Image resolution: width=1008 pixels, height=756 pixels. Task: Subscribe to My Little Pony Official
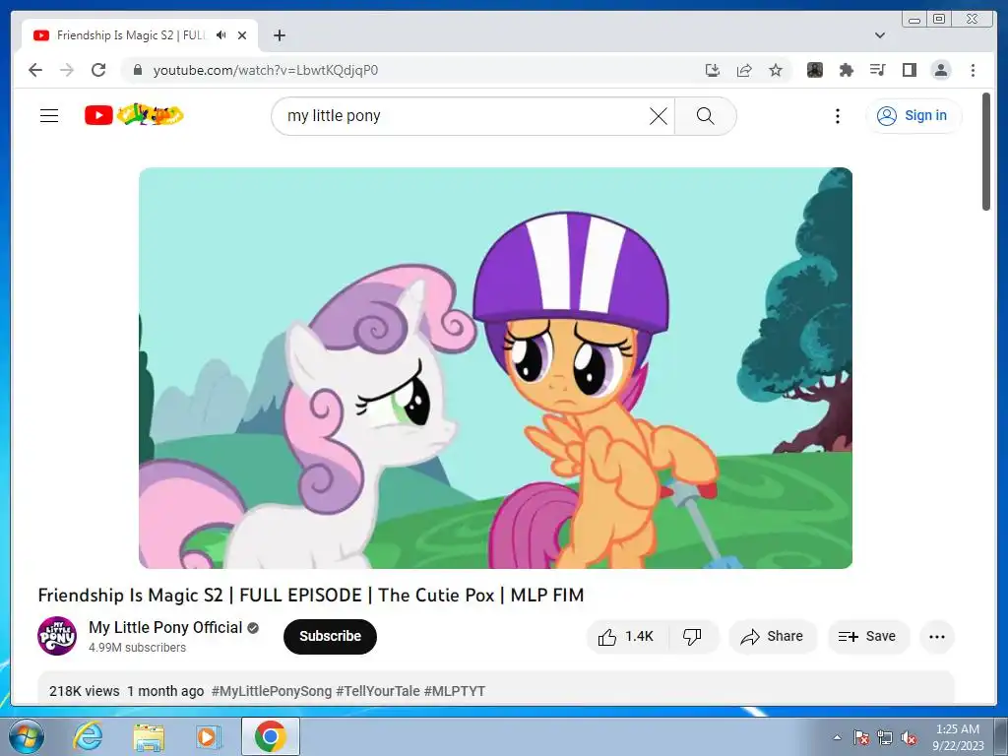[x=330, y=637]
